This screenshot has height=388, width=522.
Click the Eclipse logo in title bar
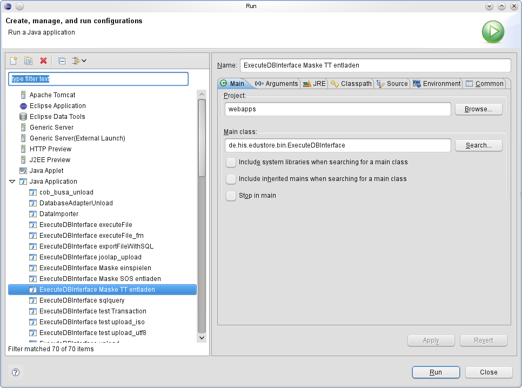click(8, 6)
